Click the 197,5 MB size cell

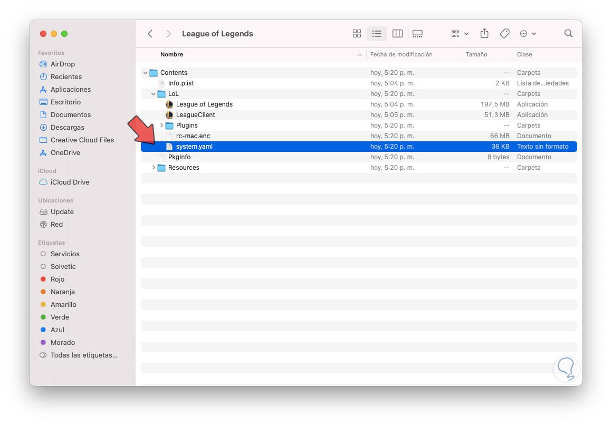point(495,104)
